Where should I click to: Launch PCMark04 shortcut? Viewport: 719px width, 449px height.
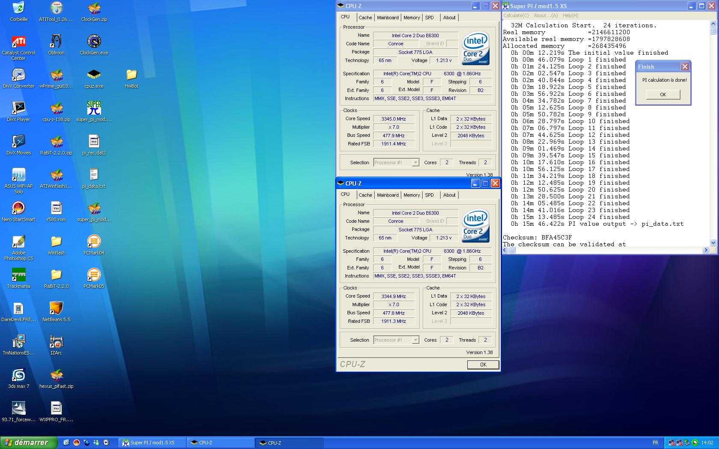(94, 241)
